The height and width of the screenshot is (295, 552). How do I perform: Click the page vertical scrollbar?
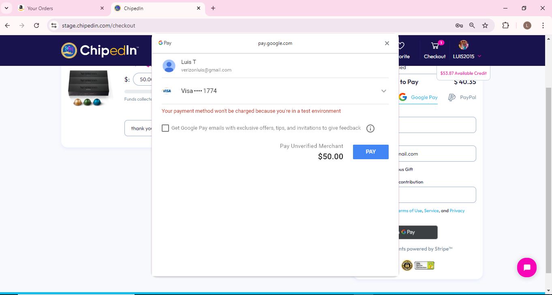[548, 180]
